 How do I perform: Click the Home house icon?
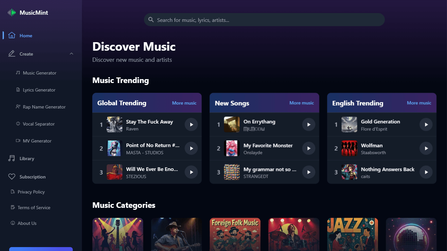pos(12,35)
